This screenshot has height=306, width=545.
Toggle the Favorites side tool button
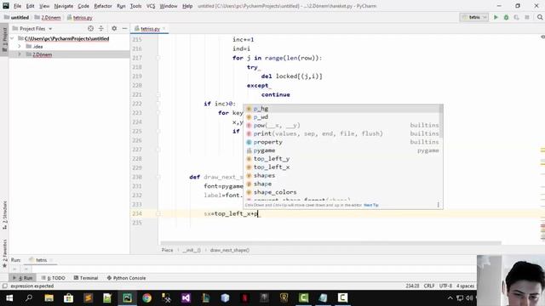pos(4,253)
